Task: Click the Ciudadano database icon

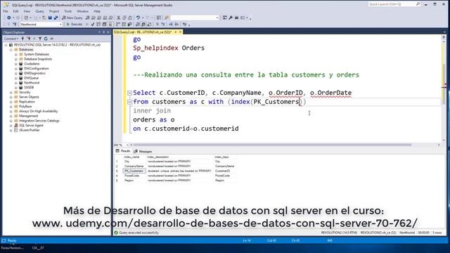Action: click(x=20, y=64)
